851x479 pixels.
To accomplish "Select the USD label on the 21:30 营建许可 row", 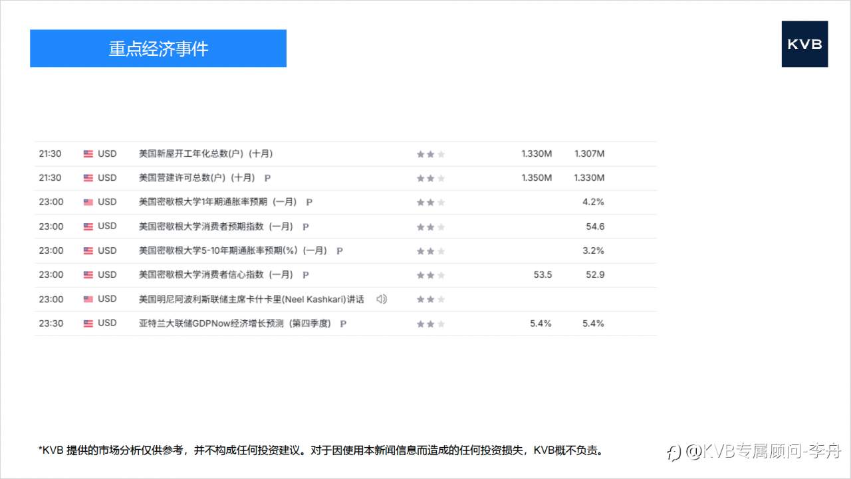I will pyautogui.click(x=106, y=177).
